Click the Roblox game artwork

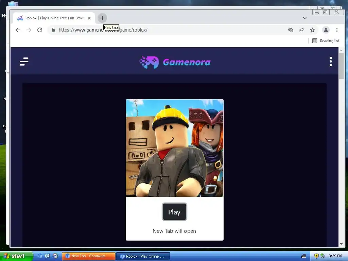[175, 148]
